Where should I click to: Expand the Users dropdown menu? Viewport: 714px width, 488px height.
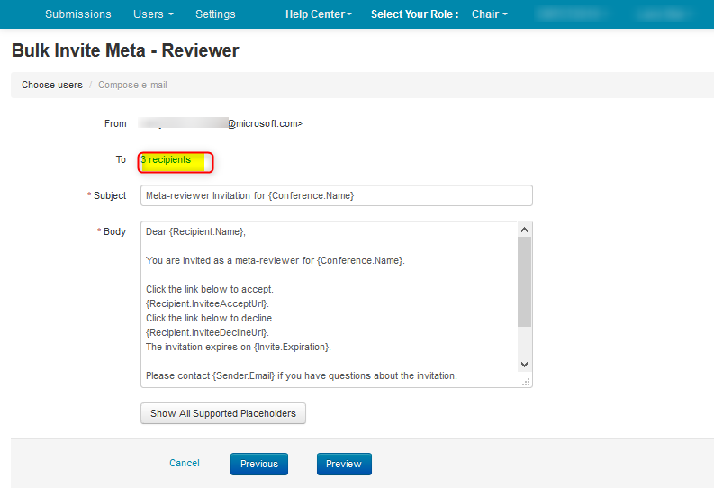pos(153,14)
